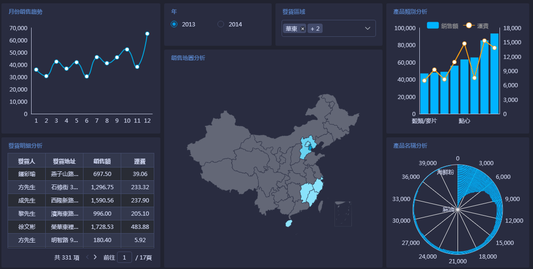Screen dimensions: 533x269
Task: Select the 2013 year radio button
Action: 175,24
